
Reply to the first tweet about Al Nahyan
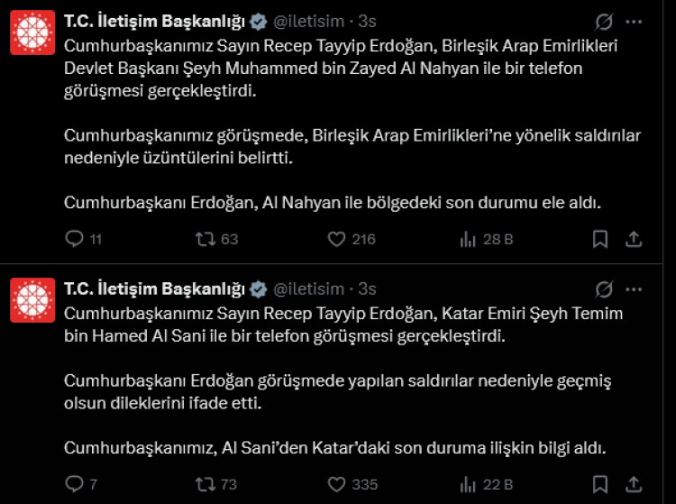click(x=75, y=239)
